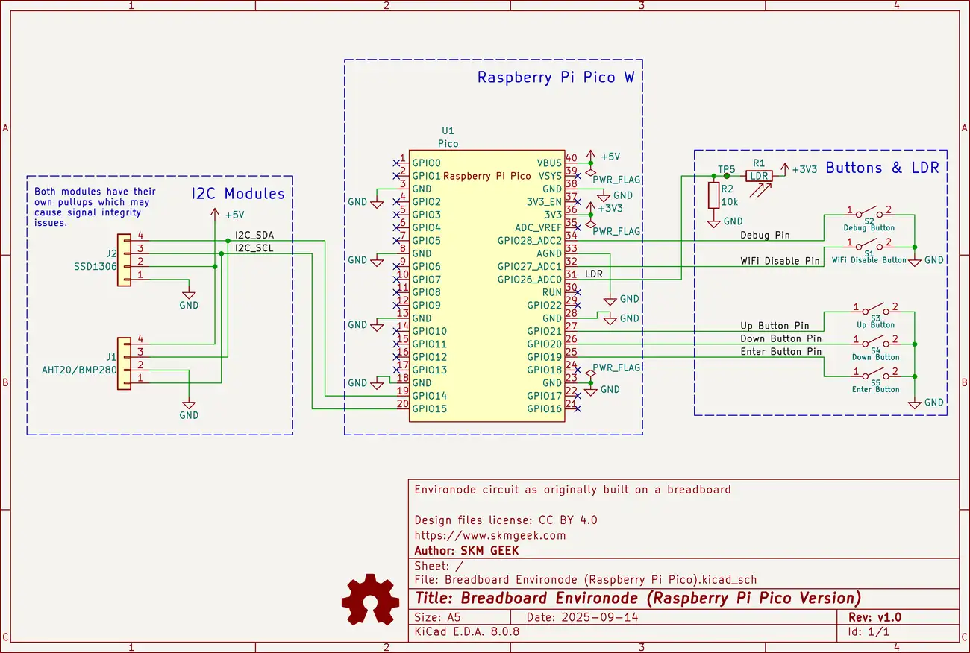970x653 pixels.
Task: Click the GPIO15 pin label
Action: (x=430, y=408)
